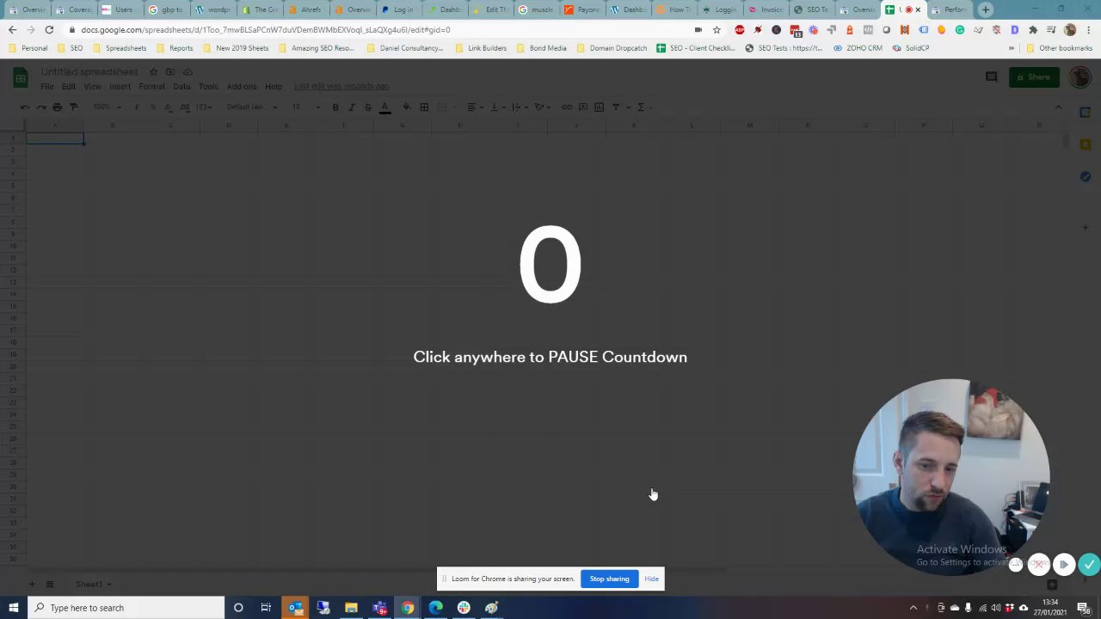The width and height of the screenshot is (1101, 619).
Task: Click the Sheets print icon
Action: point(57,107)
